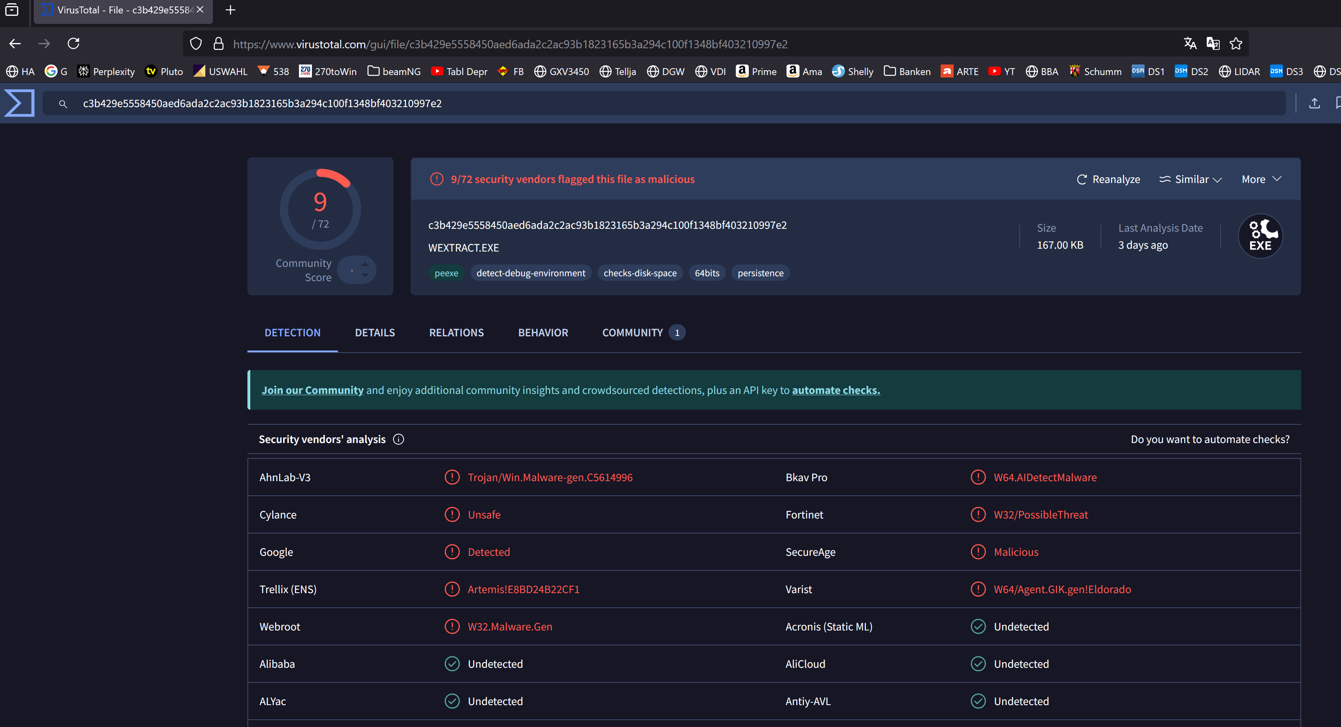Click the browser reload button
Viewport: 1341px width, 727px height.
point(73,44)
